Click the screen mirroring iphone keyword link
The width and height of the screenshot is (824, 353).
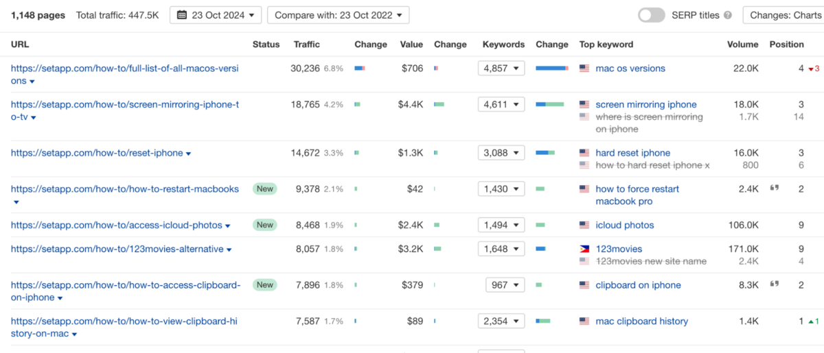645,105
